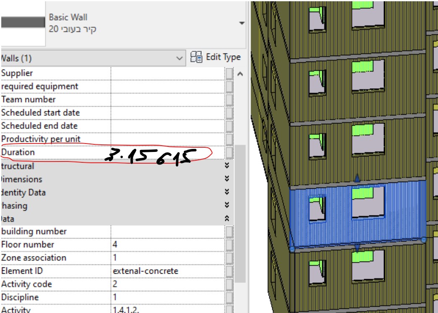Click the required equipment value field

167,86
